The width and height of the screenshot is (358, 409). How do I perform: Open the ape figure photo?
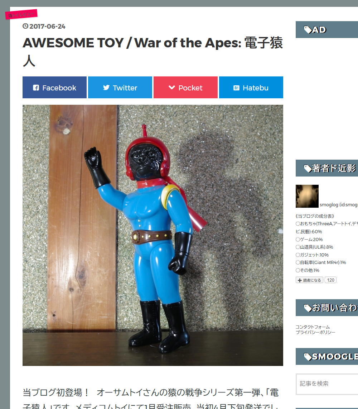(x=153, y=235)
